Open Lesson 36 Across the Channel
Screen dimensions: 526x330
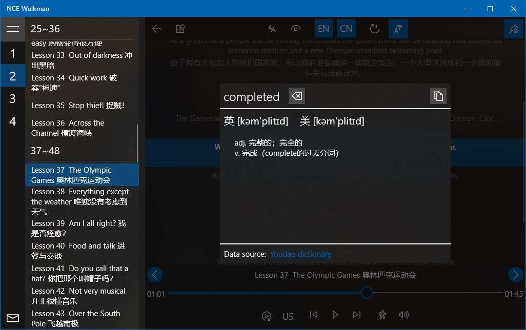(82, 128)
